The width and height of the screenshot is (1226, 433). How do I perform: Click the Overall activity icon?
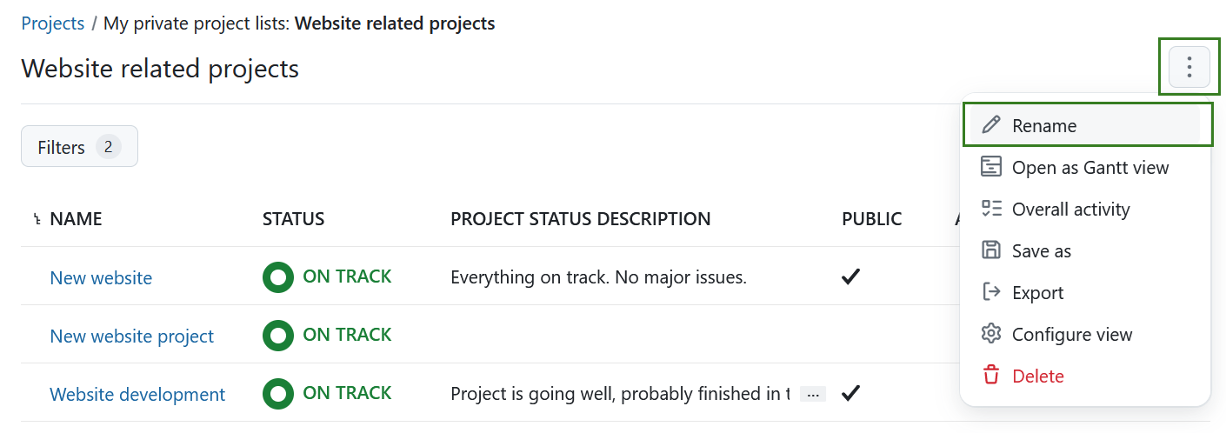click(991, 209)
